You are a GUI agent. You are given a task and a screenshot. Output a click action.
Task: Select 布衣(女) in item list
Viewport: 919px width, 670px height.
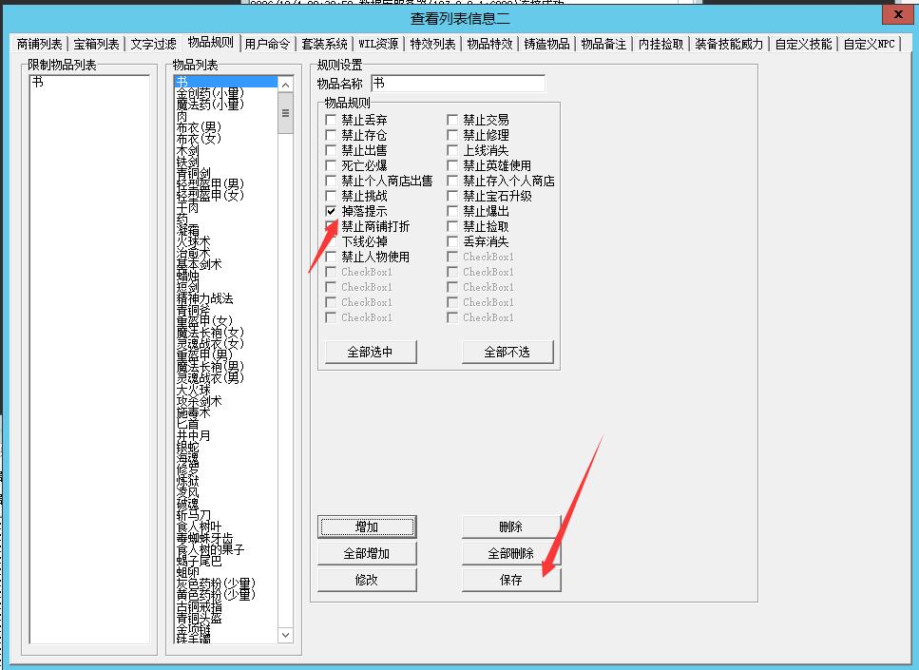(x=226, y=139)
